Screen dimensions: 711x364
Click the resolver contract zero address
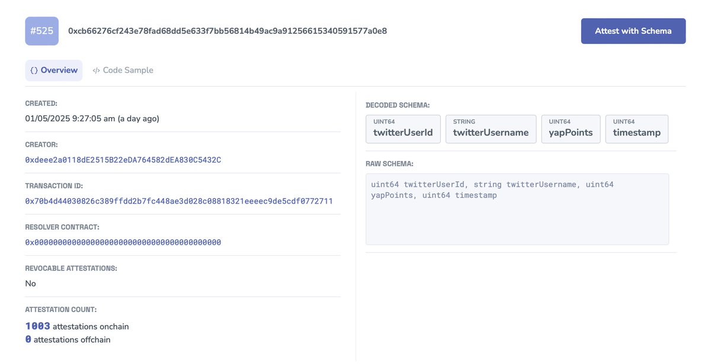123,242
